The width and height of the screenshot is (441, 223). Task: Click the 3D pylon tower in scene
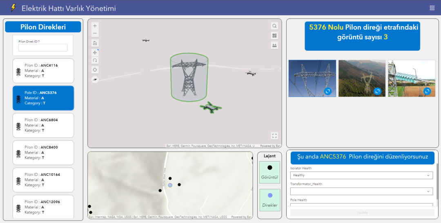189,77
